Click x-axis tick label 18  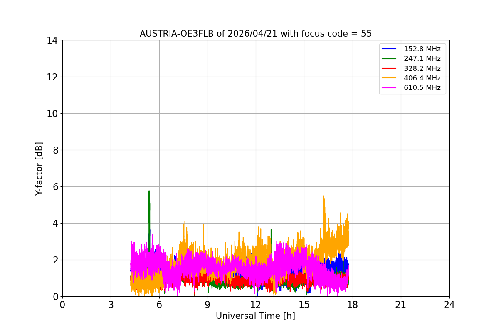pos(352,305)
